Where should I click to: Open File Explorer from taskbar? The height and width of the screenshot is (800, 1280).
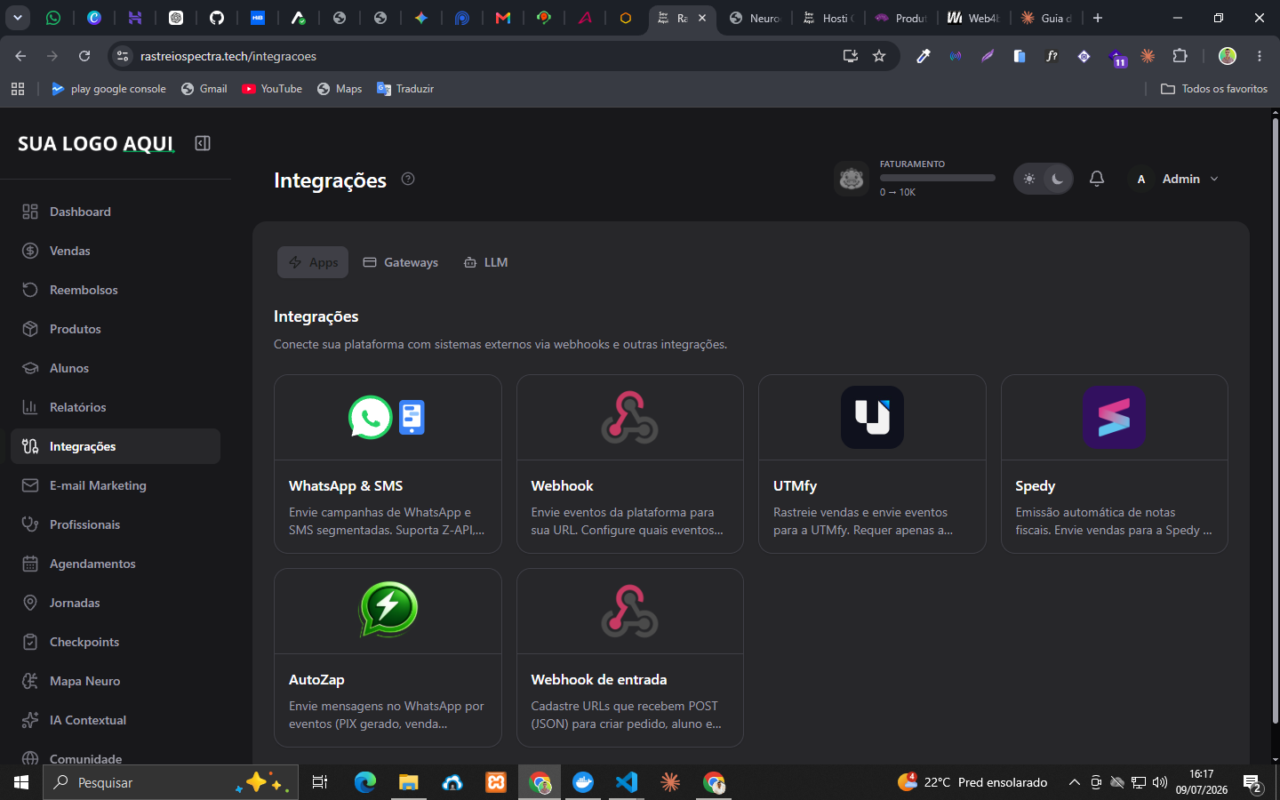click(x=408, y=782)
